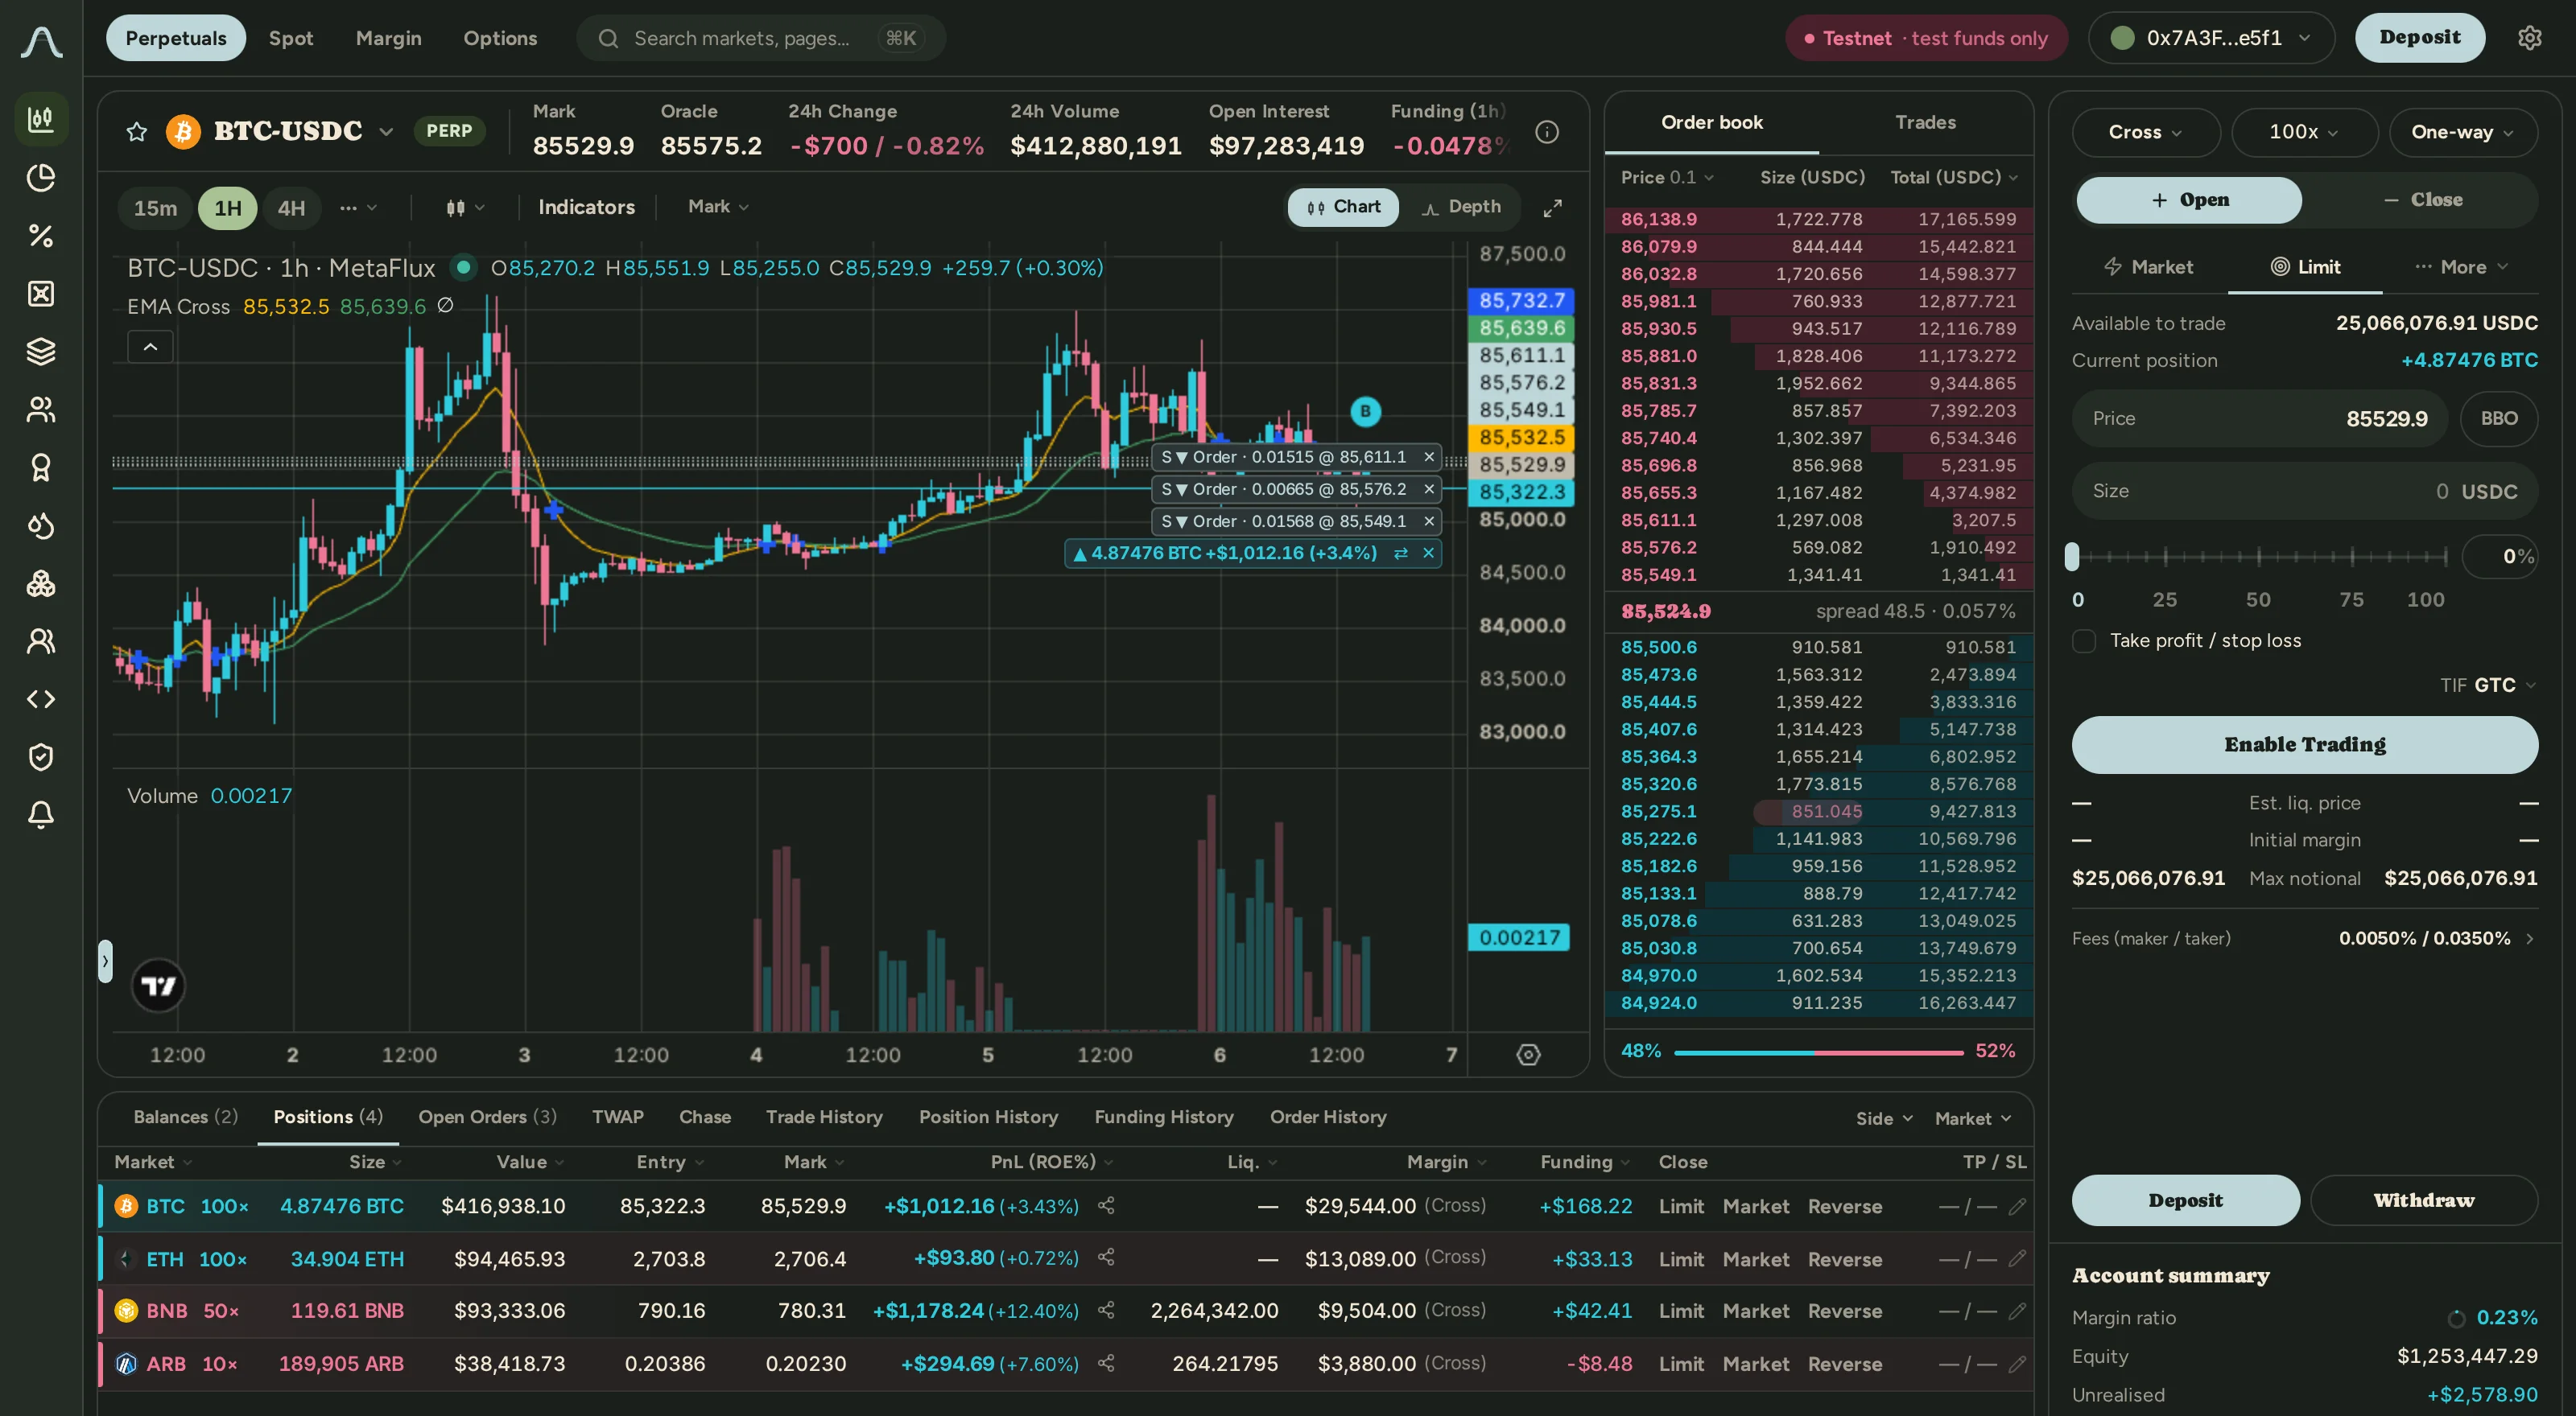Open the order book Price 0.1 grouping dropdown
This screenshot has height=1416, width=2576.
point(1667,177)
